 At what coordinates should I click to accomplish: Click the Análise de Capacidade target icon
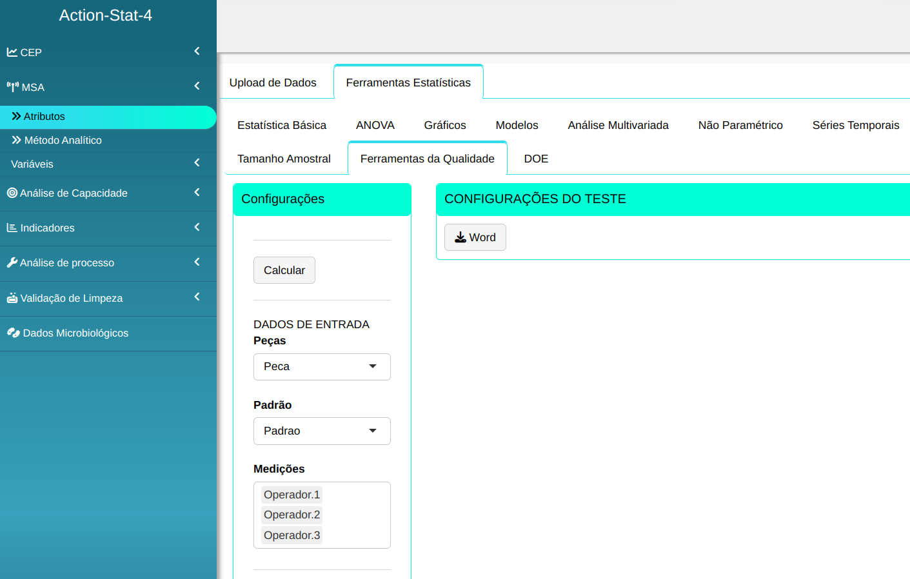(12, 193)
